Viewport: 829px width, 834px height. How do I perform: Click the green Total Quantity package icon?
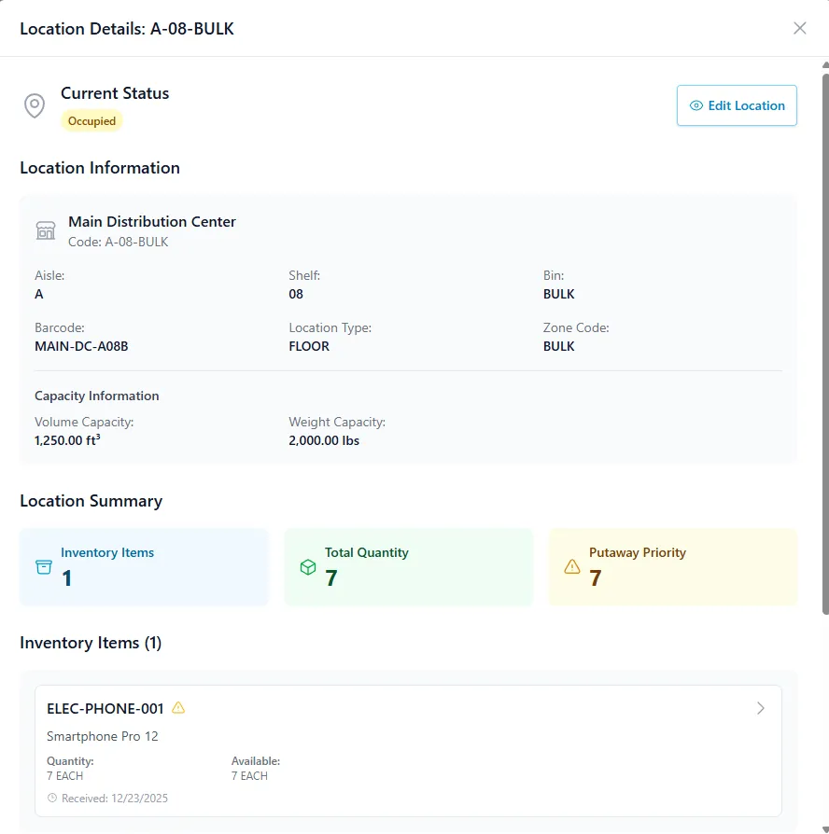[308, 566]
